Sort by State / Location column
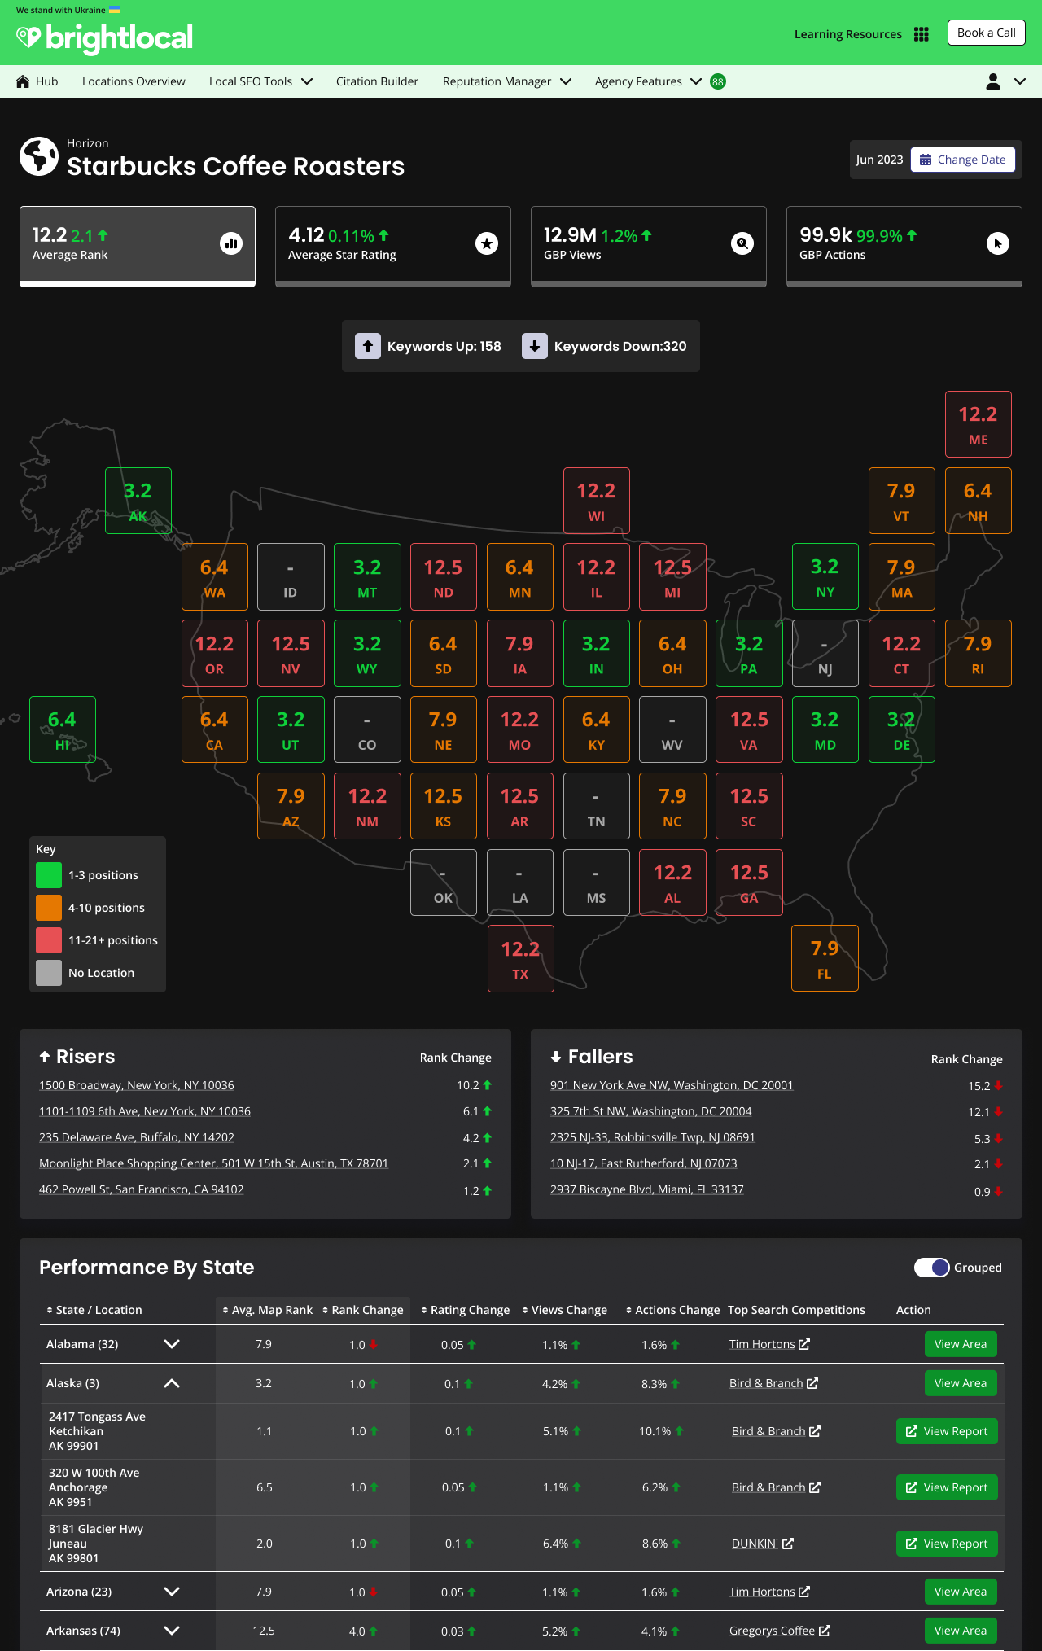 coord(94,1310)
